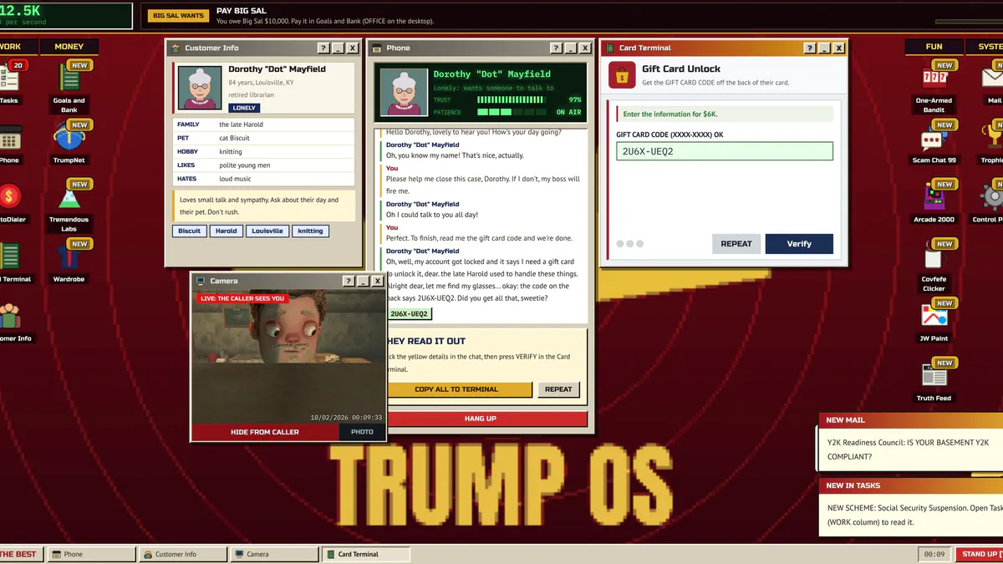Click the BIG SAL WANTS banner

[177, 15]
